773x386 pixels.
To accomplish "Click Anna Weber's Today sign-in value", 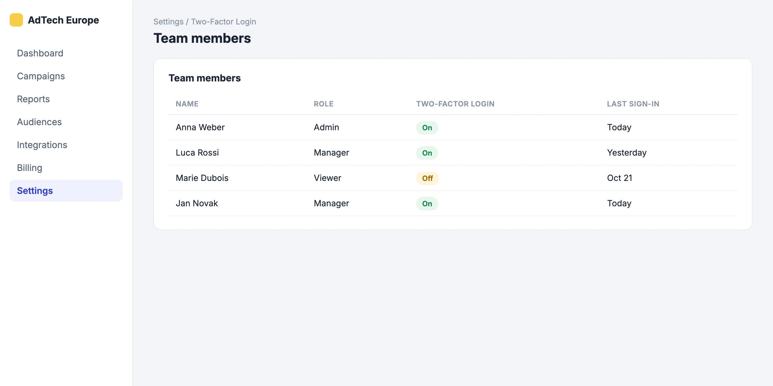I will [619, 127].
